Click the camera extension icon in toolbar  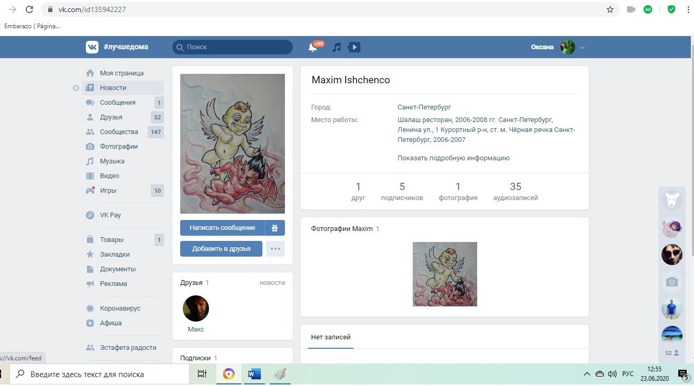pyautogui.click(x=631, y=9)
